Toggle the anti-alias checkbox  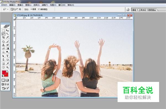(x=39, y=9)
